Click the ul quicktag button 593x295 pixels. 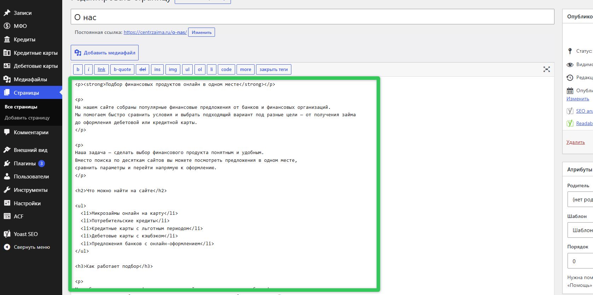187,69
